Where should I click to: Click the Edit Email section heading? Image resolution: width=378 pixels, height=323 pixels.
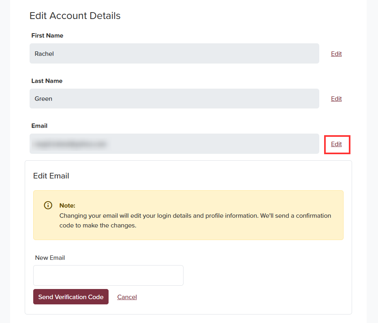coord(51,176)
